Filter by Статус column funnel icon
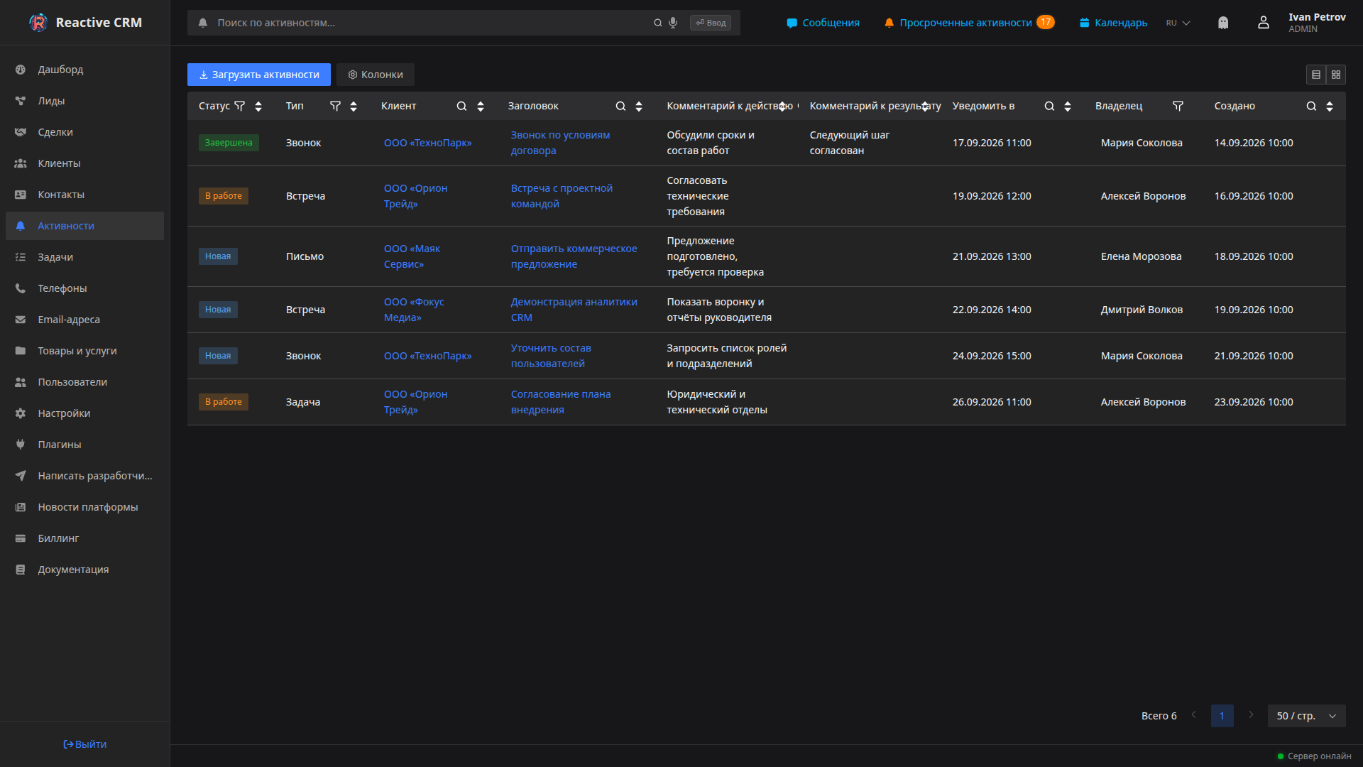 (240, 106)
